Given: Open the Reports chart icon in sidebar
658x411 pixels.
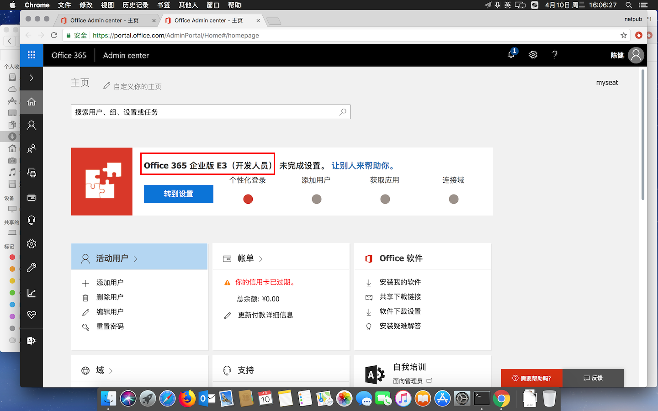Looking at the screenshot, I should [32, 293].
